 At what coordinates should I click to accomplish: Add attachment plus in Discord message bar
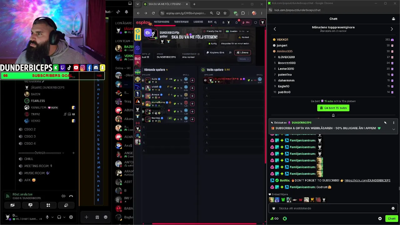(86, 217)
